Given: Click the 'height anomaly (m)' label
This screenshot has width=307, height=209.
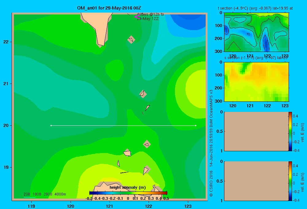Looking at the screenshot, I should (128, 187).
